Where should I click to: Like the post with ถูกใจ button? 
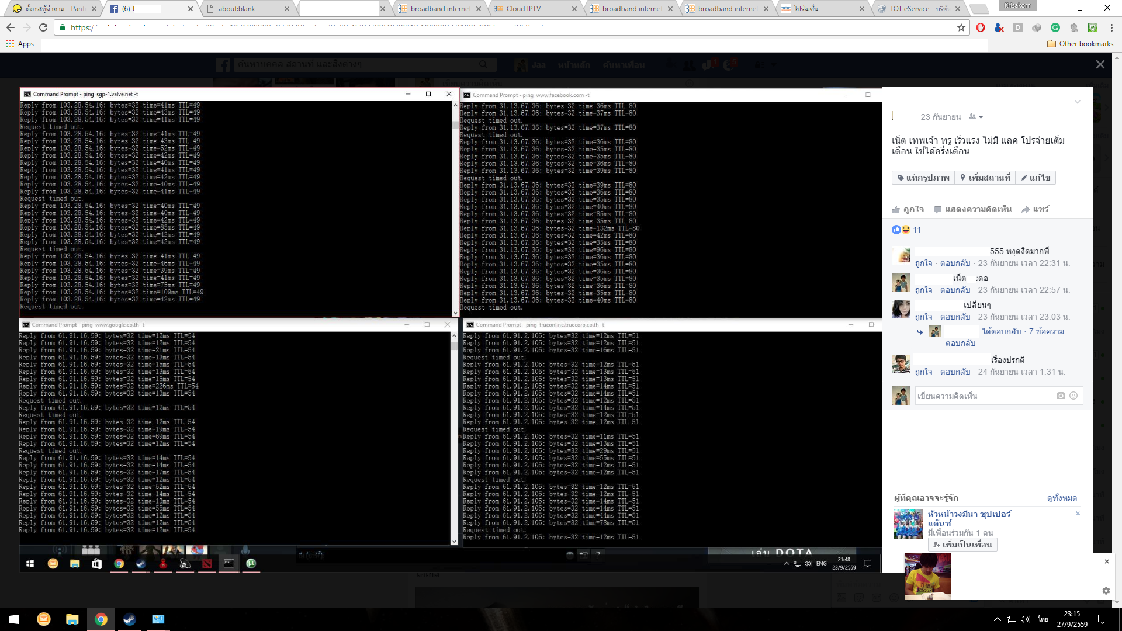coord(908,209)
